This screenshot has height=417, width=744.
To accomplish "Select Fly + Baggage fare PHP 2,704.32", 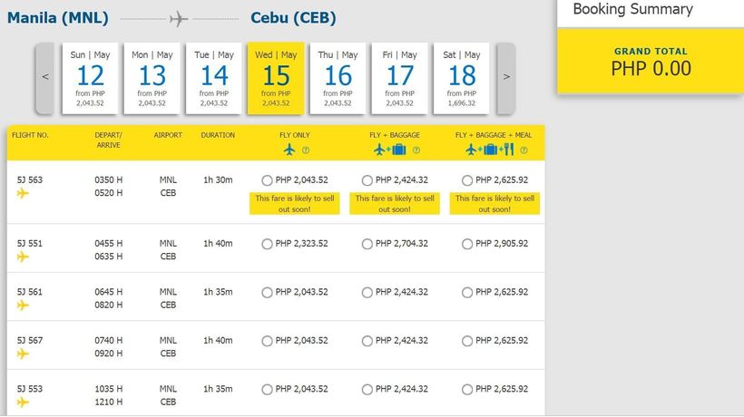I will (x=367, y=244).
